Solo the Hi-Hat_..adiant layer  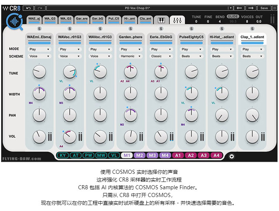coord(222,29)
